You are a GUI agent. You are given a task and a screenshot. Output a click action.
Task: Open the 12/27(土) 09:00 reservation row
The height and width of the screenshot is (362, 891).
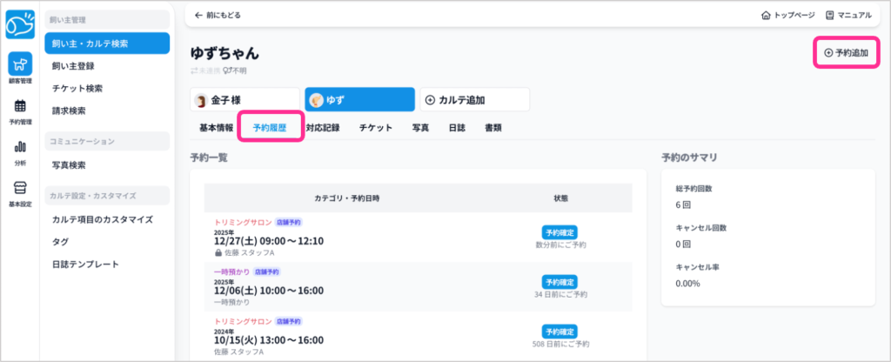tap(269, 241)
